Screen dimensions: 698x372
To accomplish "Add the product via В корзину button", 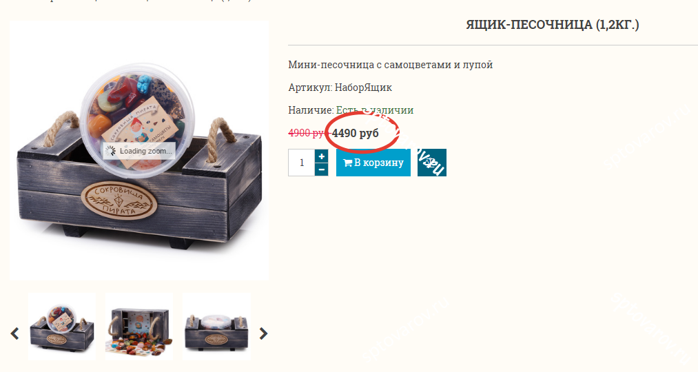I will click(x=373, y=163).
